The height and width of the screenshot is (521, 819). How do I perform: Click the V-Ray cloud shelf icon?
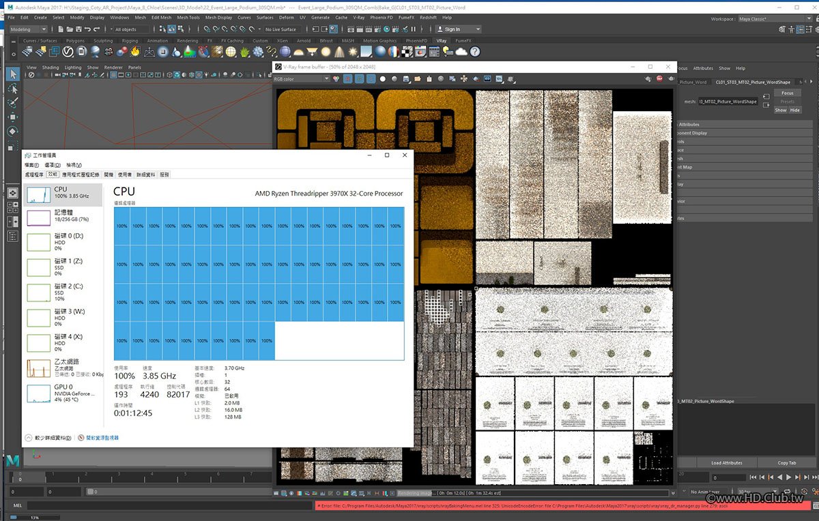[461, 52]
